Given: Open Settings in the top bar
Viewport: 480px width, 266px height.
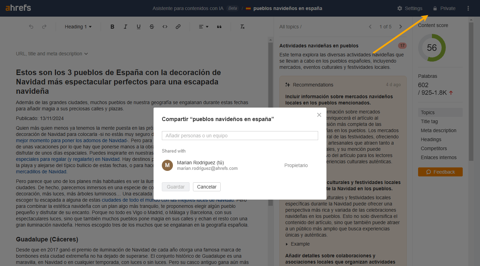Looking at the screenshot, I should [x=410, y=8].
